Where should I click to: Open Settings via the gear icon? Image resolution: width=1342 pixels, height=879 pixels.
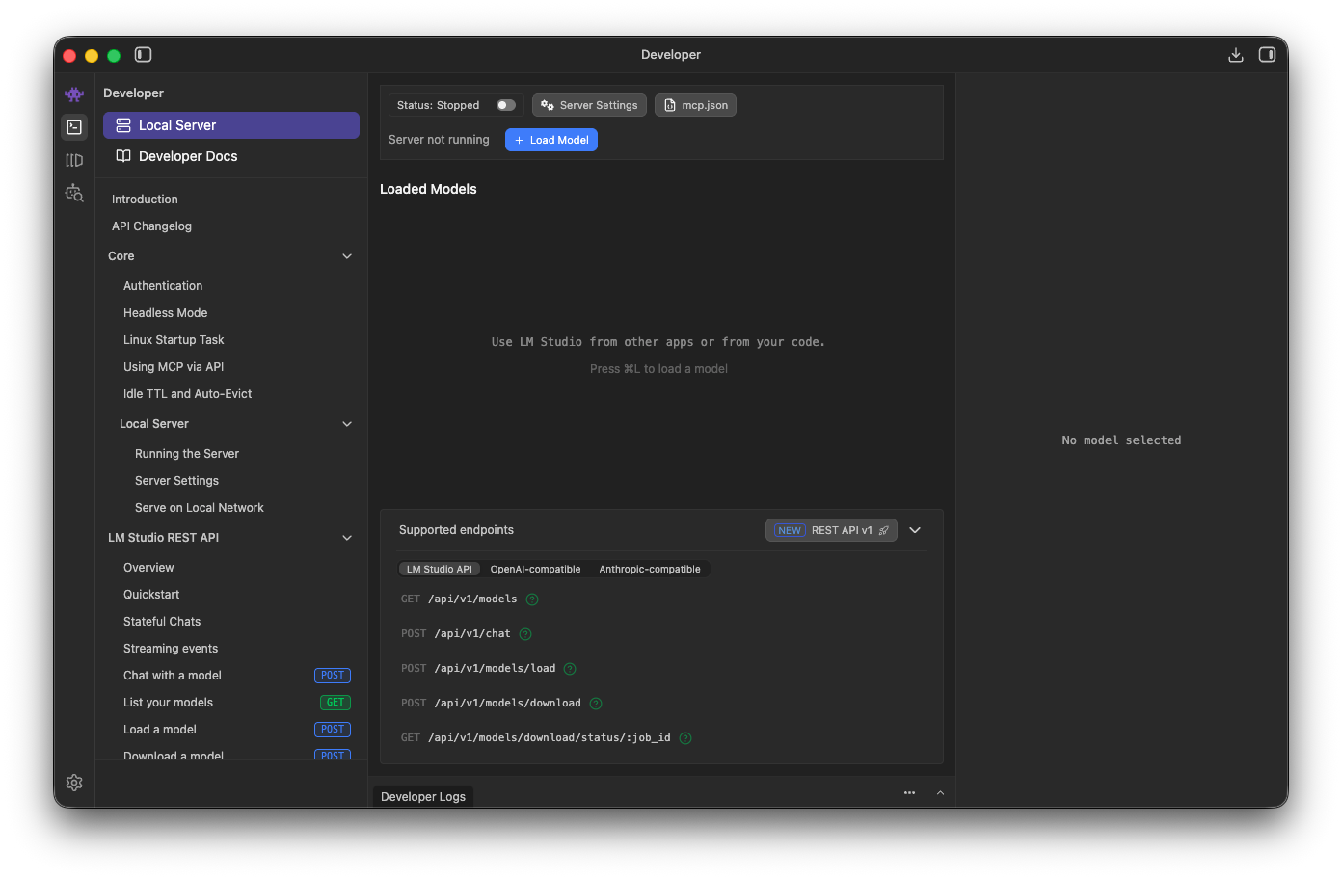[74, 783]
